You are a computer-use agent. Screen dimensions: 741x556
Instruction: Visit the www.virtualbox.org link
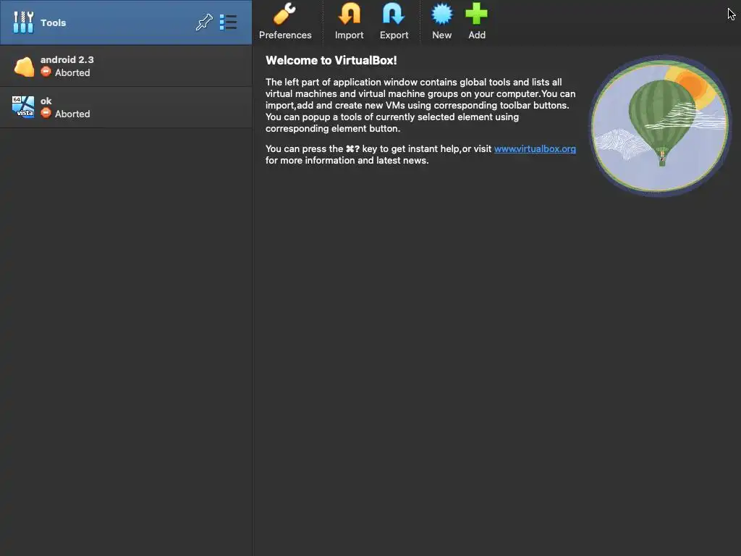pyautogui.click(x=535, y=149)
